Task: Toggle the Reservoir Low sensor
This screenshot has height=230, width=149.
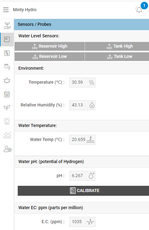Action: pos(49,56)
